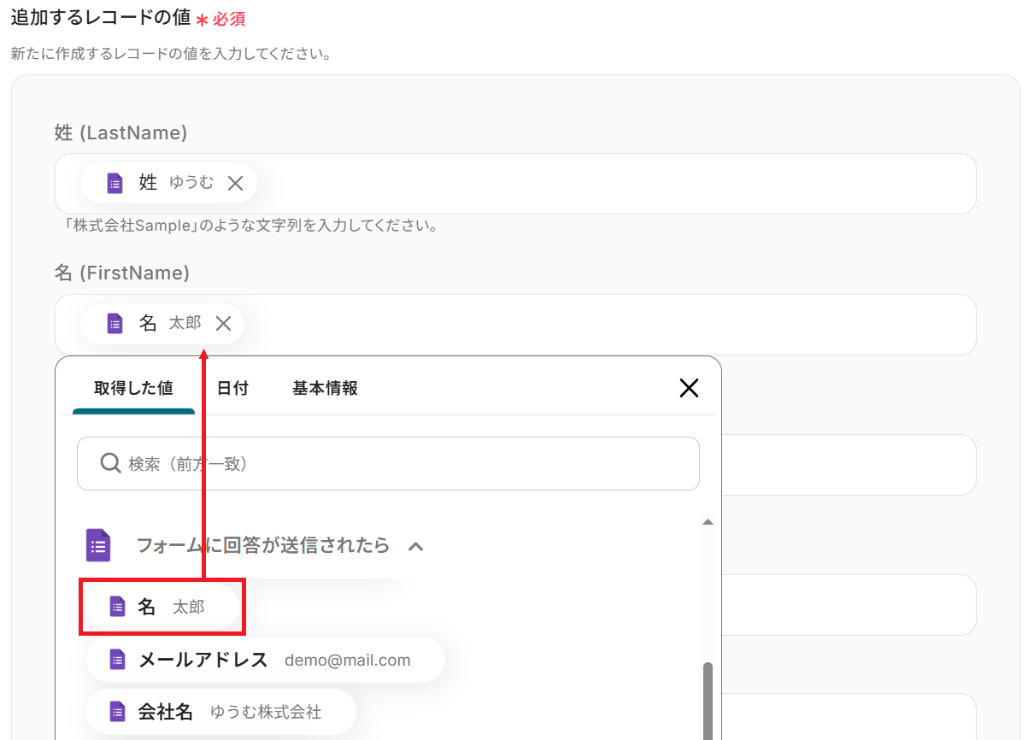Click the form icon in 姓 chip
Viewport: 1028px width, 740px height.
click(x=115, y=183)
